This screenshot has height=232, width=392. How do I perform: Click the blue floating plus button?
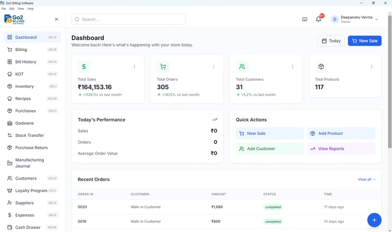coord(374,220)
